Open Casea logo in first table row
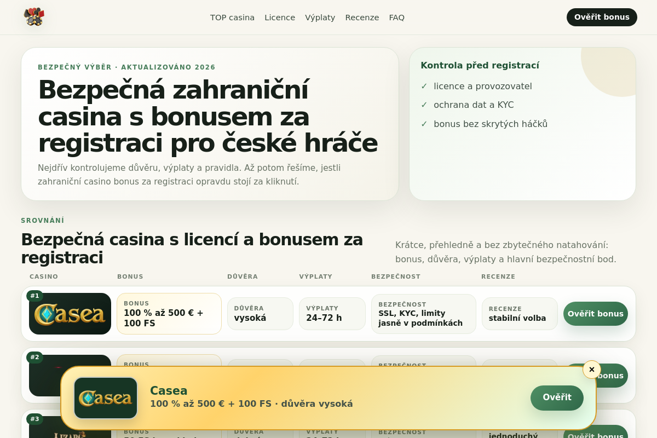Viewport: 657px width, 438px height. click(x=70, y=314)
